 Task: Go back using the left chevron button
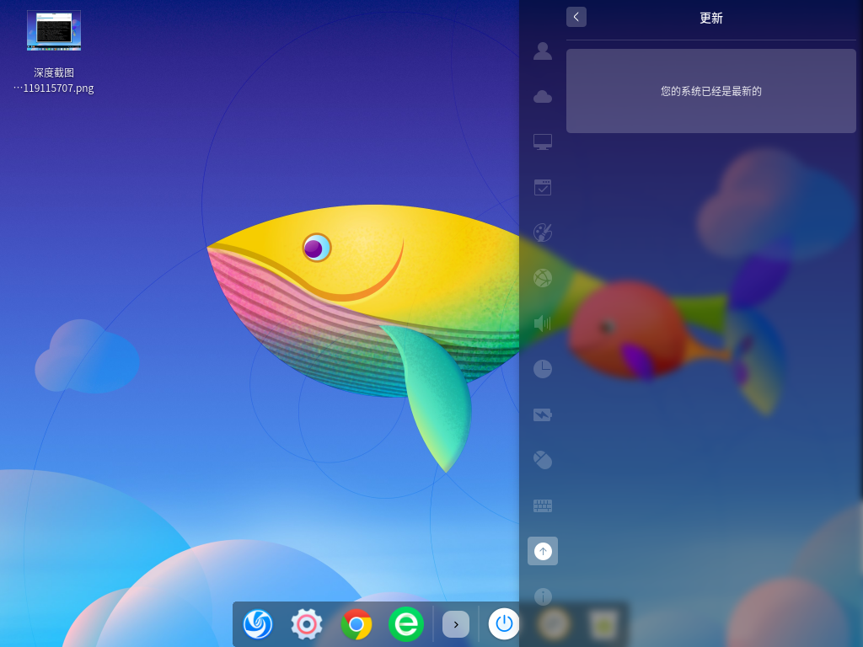coord(576,17)
